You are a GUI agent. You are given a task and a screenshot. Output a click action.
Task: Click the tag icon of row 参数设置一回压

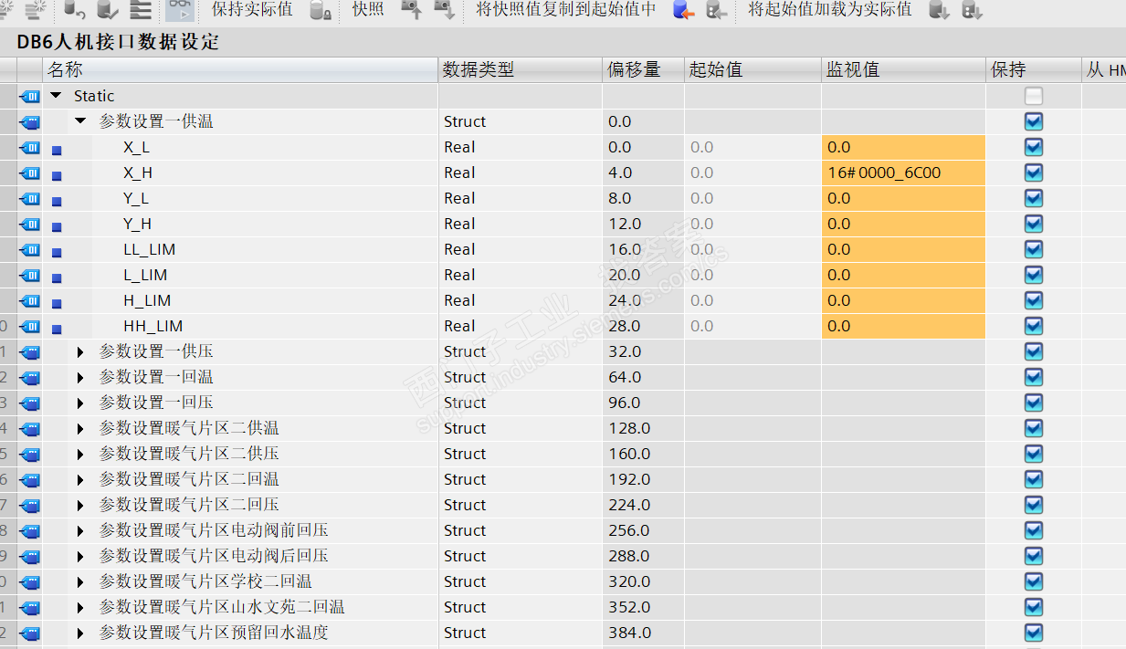29,403
